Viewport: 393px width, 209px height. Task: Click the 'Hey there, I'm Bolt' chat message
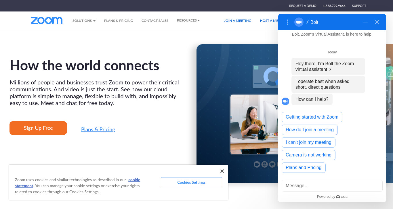coord(328,67)
